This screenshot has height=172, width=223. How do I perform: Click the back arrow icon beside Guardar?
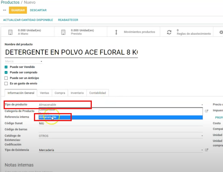point(5,10)
